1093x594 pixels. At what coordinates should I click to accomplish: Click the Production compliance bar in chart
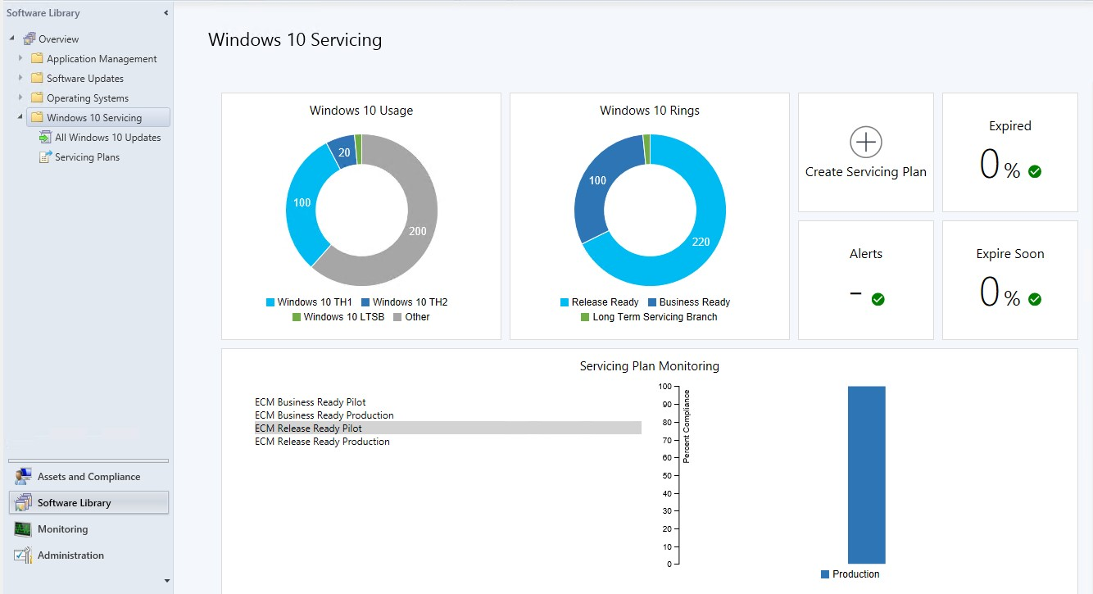[866, 474]
